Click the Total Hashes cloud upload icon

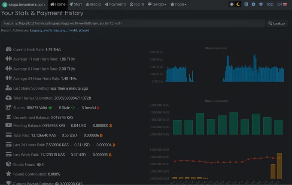point(9,97)
